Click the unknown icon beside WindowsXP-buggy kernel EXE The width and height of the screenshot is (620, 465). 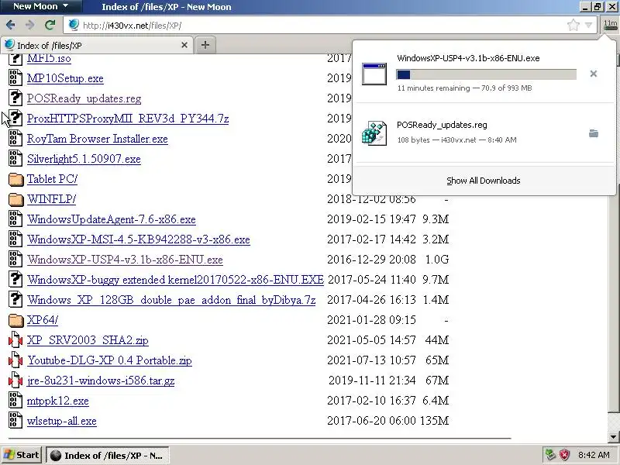coord(15,280)
